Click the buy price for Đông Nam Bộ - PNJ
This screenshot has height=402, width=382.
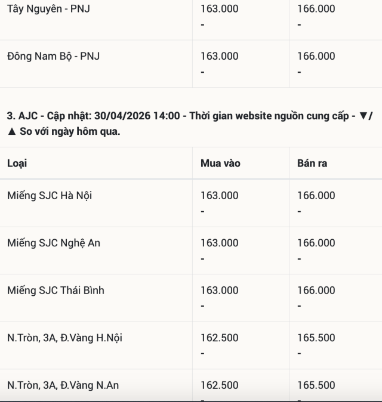219,56
